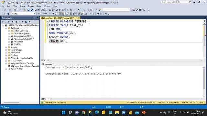Click the Open File folder icon
The width and height of the screenshot is (207, 116).
click(25, 10)
